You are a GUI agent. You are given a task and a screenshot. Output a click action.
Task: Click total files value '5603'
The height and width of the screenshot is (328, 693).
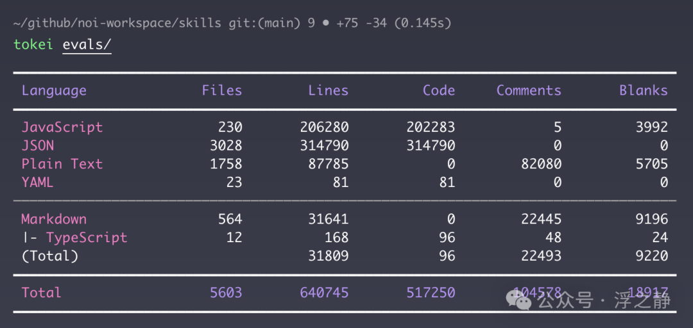click(227, 293)
